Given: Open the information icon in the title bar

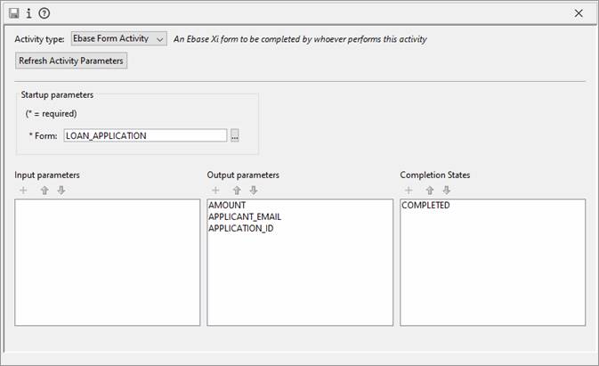Looking at the screenshot, I should point(28,13).
